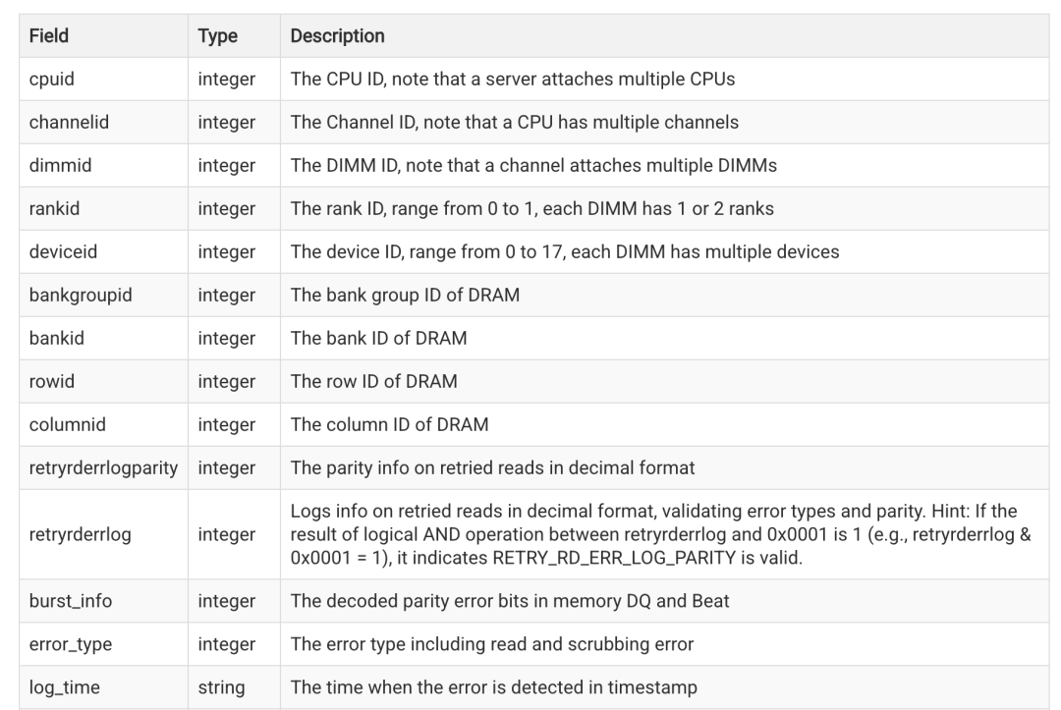Click the rankid field name
The width and height of the screenshot is (1061, 710).
pos(54,208)
